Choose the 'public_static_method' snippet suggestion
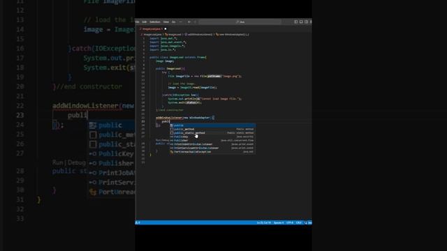This screenshot has width=447, height=251. coord(212,133)
